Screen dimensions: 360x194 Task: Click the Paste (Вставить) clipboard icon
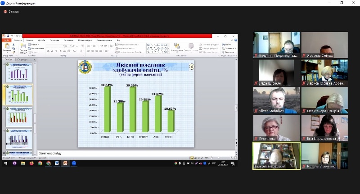click(7, 46)
